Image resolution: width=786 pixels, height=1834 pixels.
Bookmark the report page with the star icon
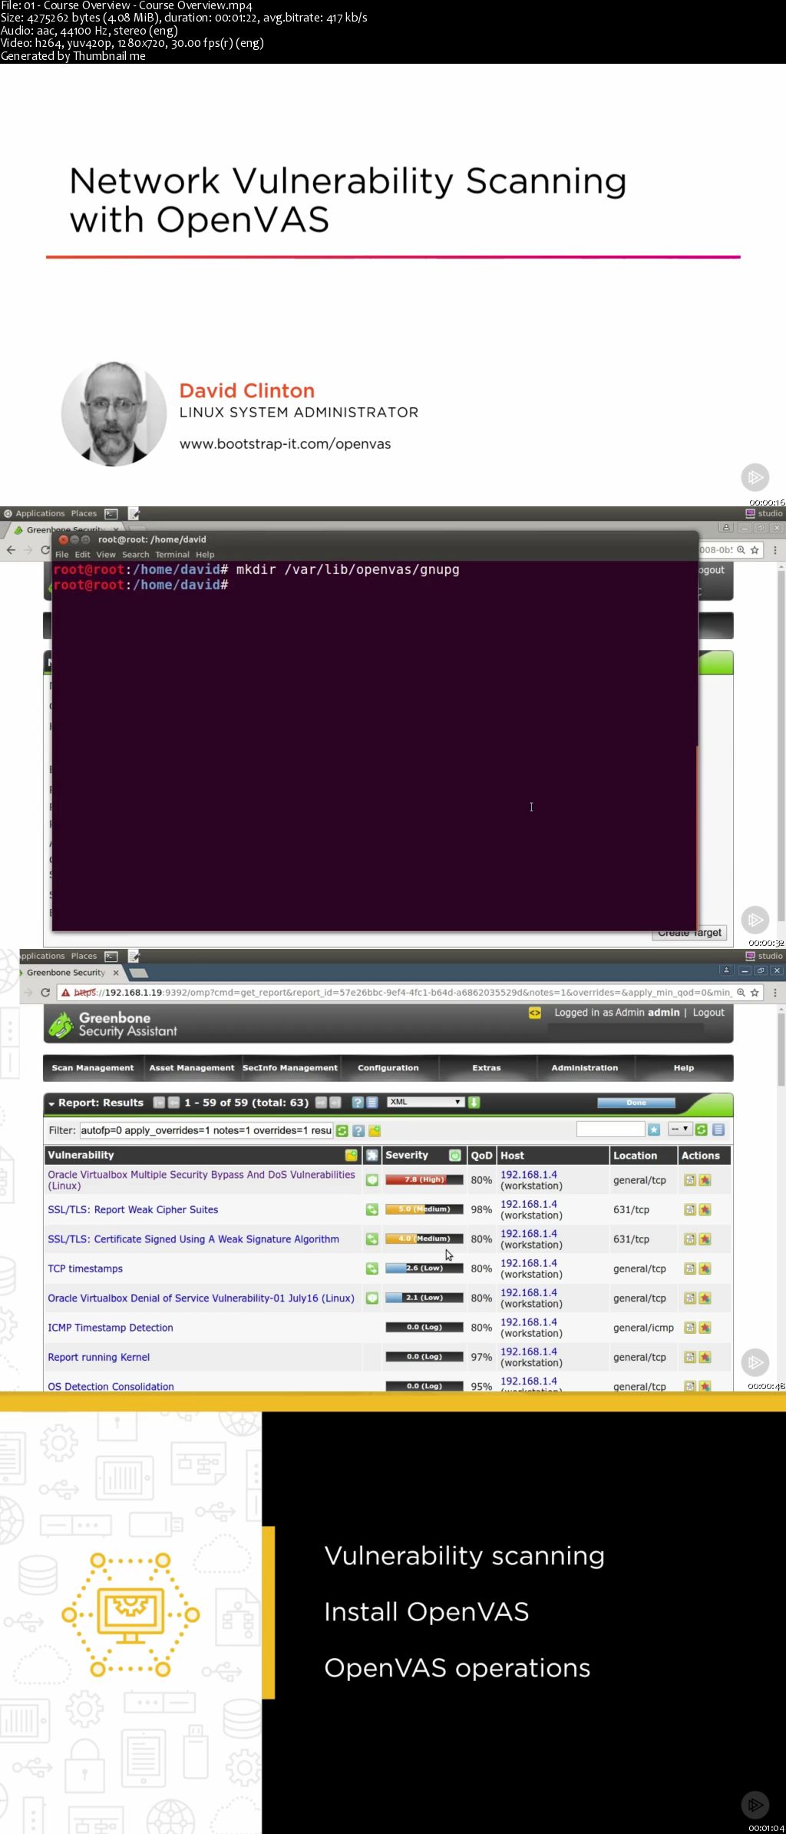coord(755,993)
